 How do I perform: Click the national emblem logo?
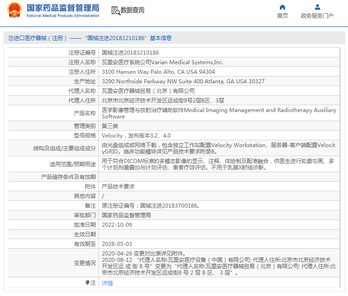[x=14, y=10]
